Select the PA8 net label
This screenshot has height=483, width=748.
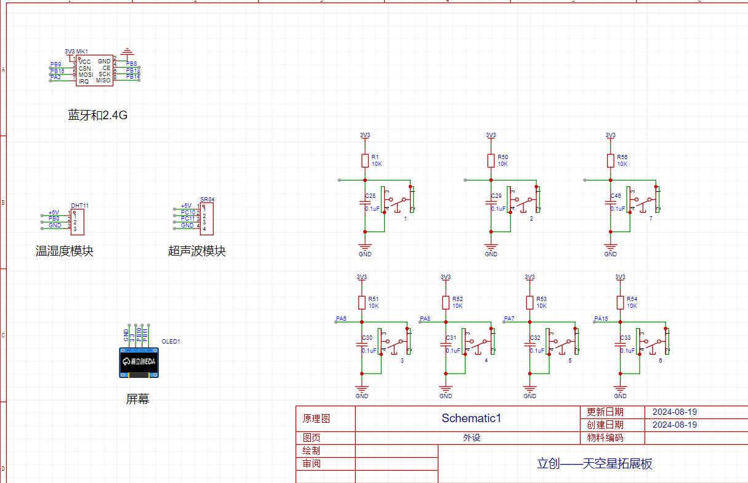tap(425, 318)
